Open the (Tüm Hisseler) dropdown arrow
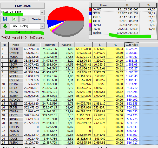This screenshot has height=148, width=158. tap(42, 26)
